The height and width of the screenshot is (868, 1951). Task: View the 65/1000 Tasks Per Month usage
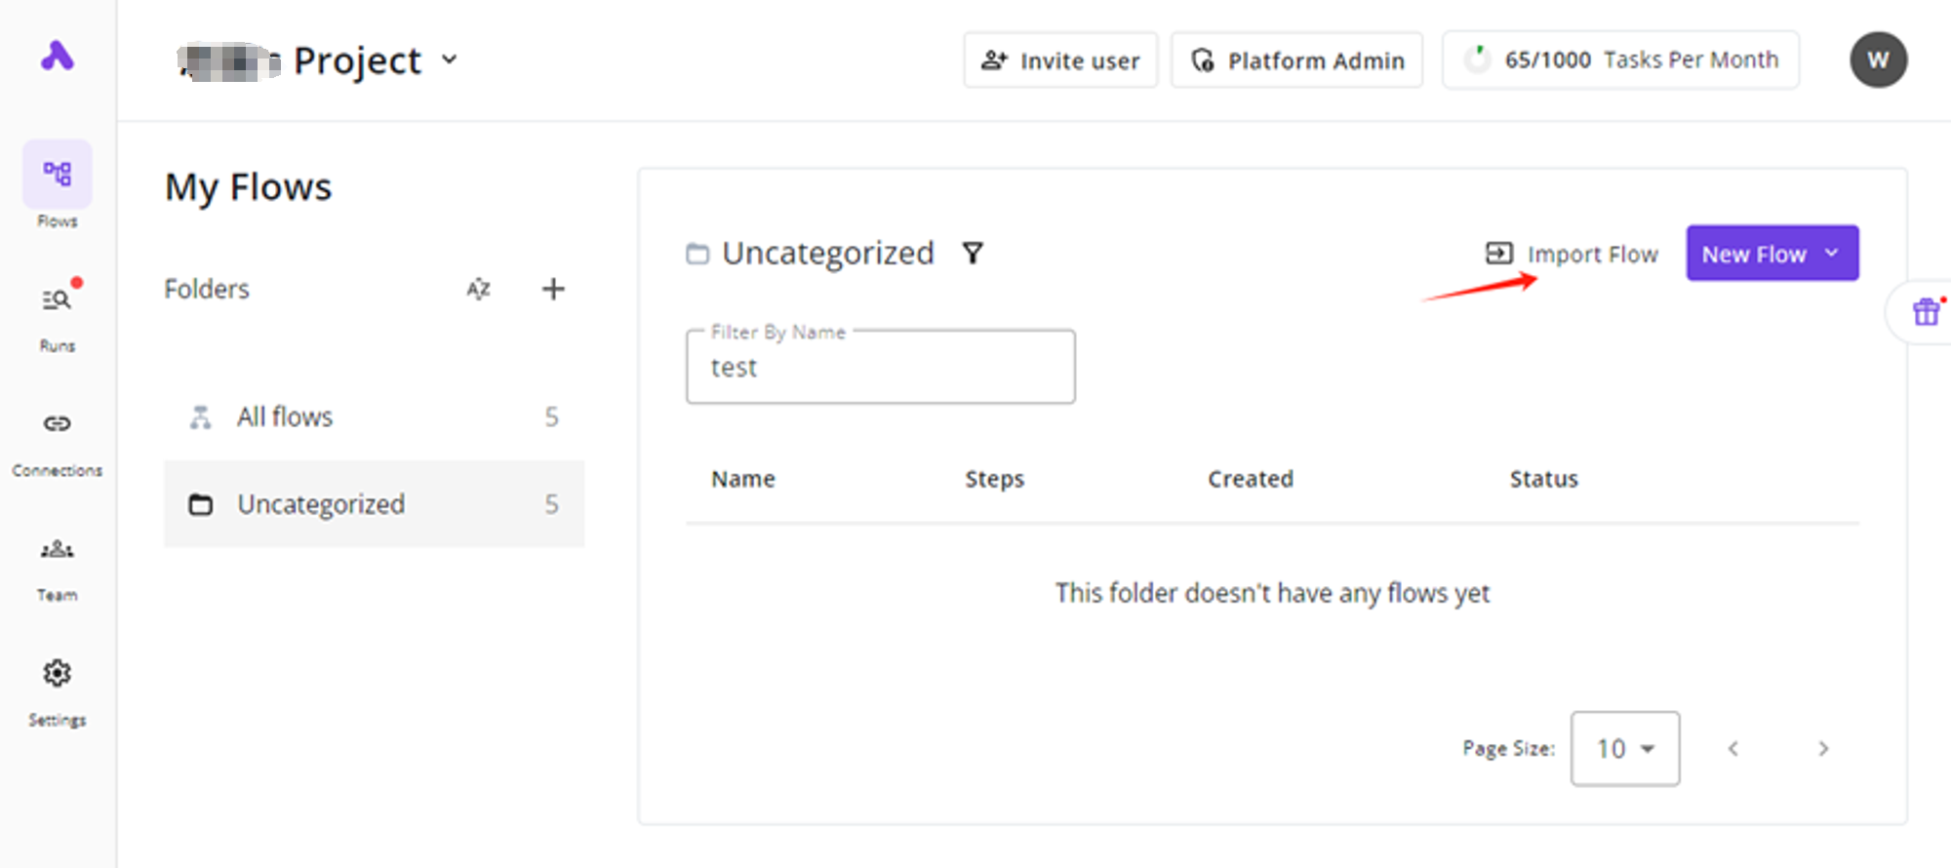pyautogui.click(x=1620, y=60)
